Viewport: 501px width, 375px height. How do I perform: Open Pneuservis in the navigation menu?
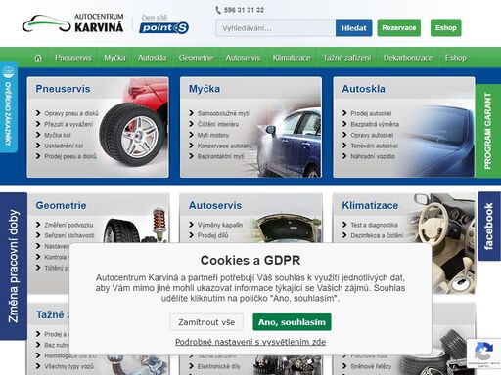tap(73, 58)
